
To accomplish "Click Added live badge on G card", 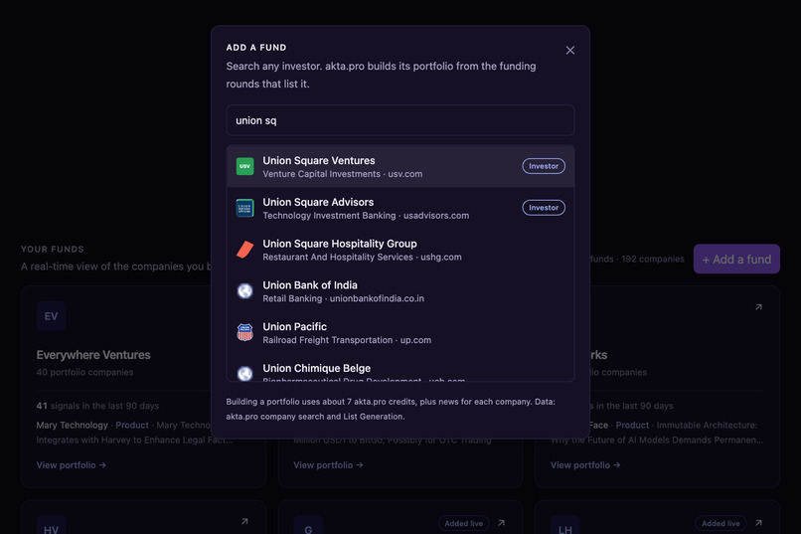I will click(x=463, y=523).
